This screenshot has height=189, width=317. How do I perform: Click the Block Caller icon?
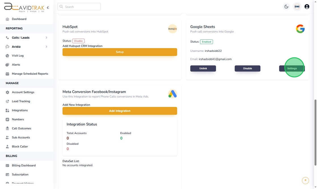click(x=7, y=147)
